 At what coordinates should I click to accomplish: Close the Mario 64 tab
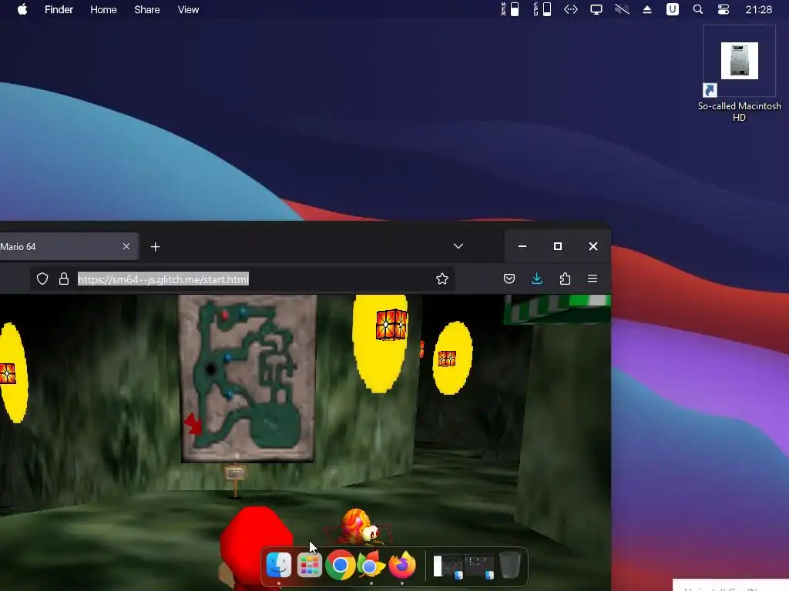pyautogui.click(x=126, y=246)
